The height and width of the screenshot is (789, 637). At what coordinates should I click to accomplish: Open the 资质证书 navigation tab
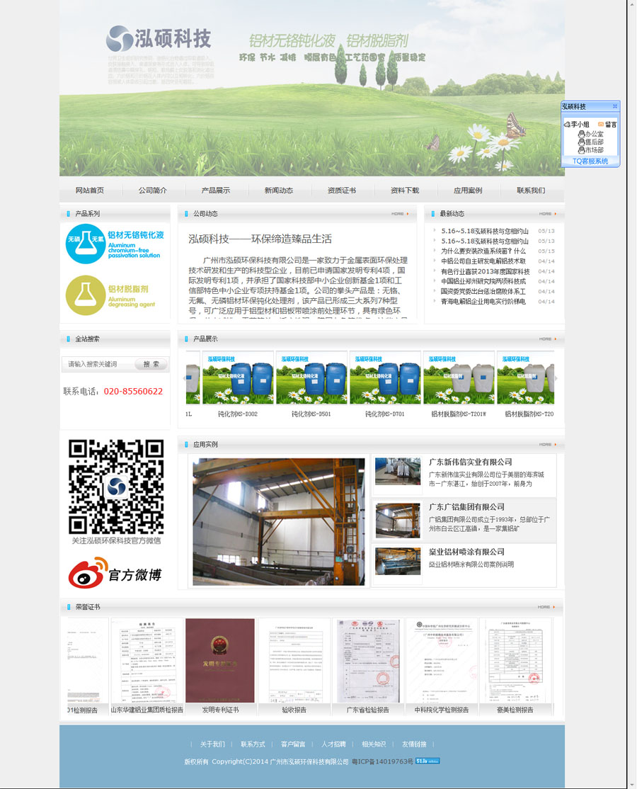pos(342,190)
